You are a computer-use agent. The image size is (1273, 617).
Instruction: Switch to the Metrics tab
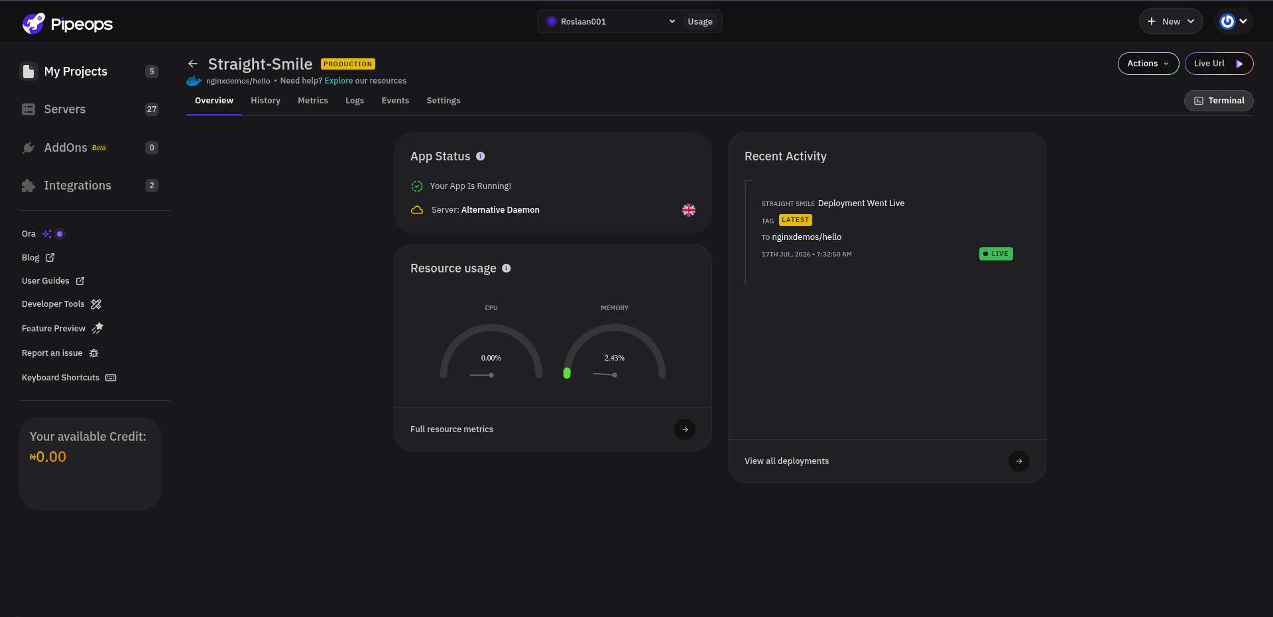tap(313, 101)
